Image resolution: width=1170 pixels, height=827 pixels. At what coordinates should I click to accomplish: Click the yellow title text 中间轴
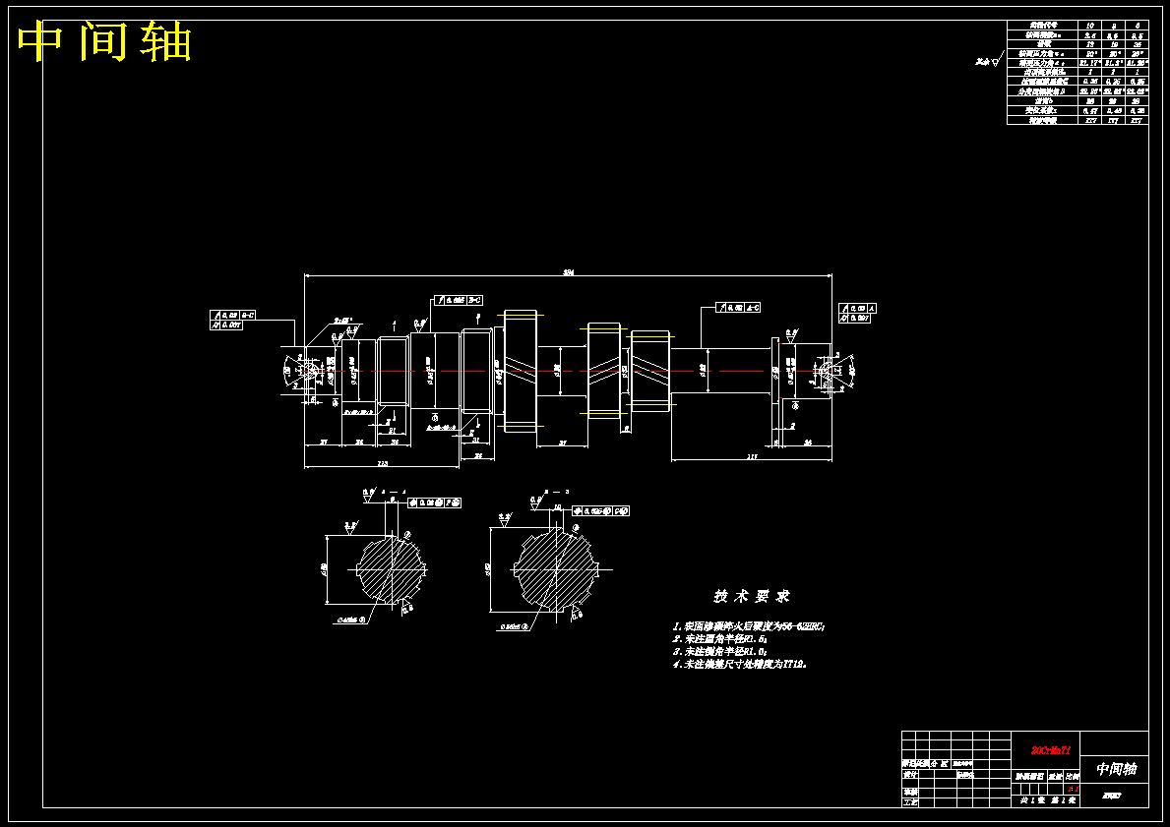pos(104,41)
